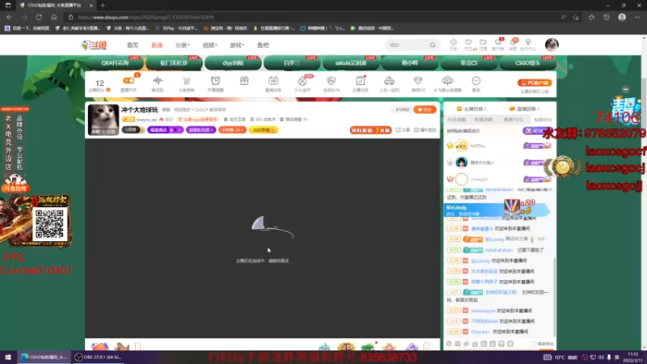Expand the 主播投稿 link arrow

(x=485, y=109)
